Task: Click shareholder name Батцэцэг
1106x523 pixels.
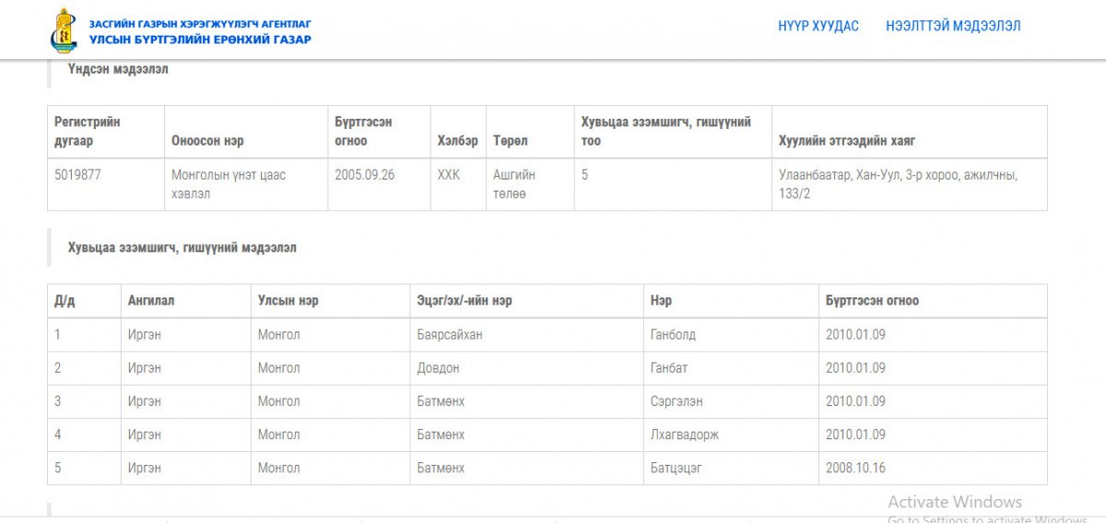Action: [676, 468]
